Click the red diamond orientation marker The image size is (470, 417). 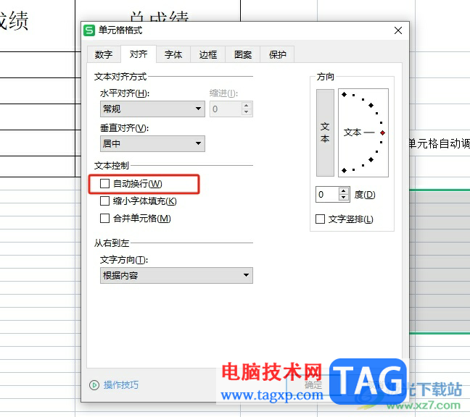point(382,132)
